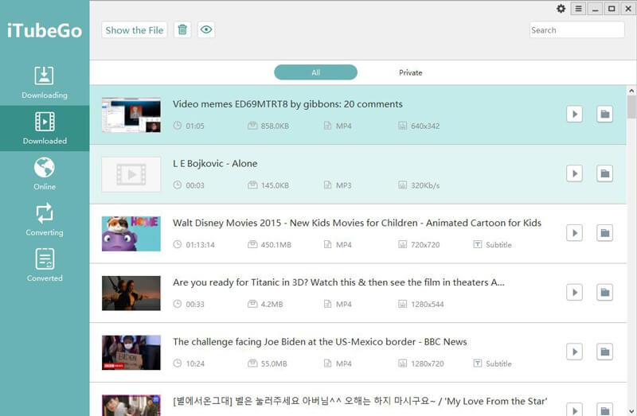Click the Joe Biden BBC News thumbnail
637x416 pixels.
click(131, 352)
